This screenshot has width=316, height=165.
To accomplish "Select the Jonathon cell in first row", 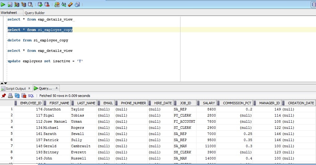I will point(52,109).
